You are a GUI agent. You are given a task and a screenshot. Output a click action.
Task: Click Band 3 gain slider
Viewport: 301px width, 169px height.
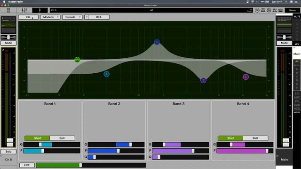[x=181, y=145]
